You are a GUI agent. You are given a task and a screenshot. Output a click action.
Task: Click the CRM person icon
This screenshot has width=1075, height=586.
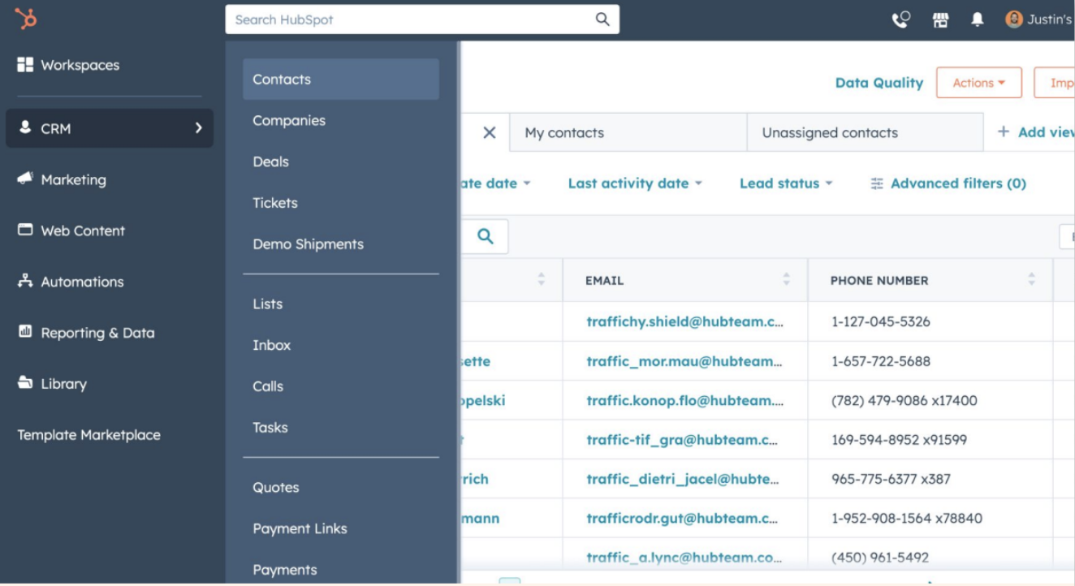25,127
